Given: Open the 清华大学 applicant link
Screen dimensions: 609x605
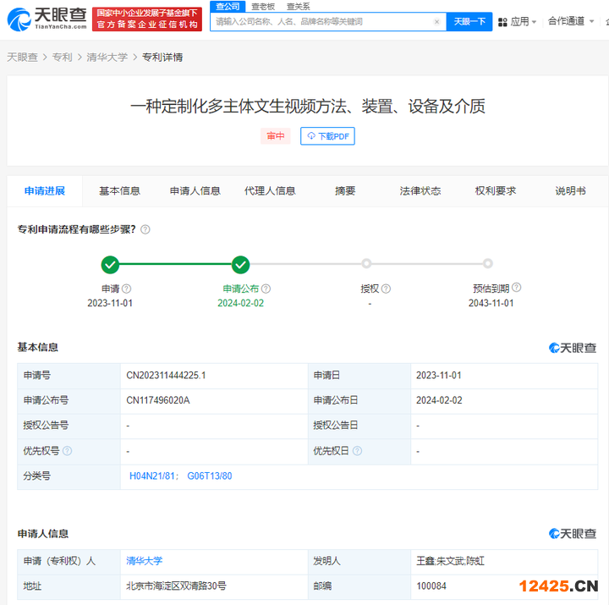Looking at the screenshot, I should (x=144, y=561).
